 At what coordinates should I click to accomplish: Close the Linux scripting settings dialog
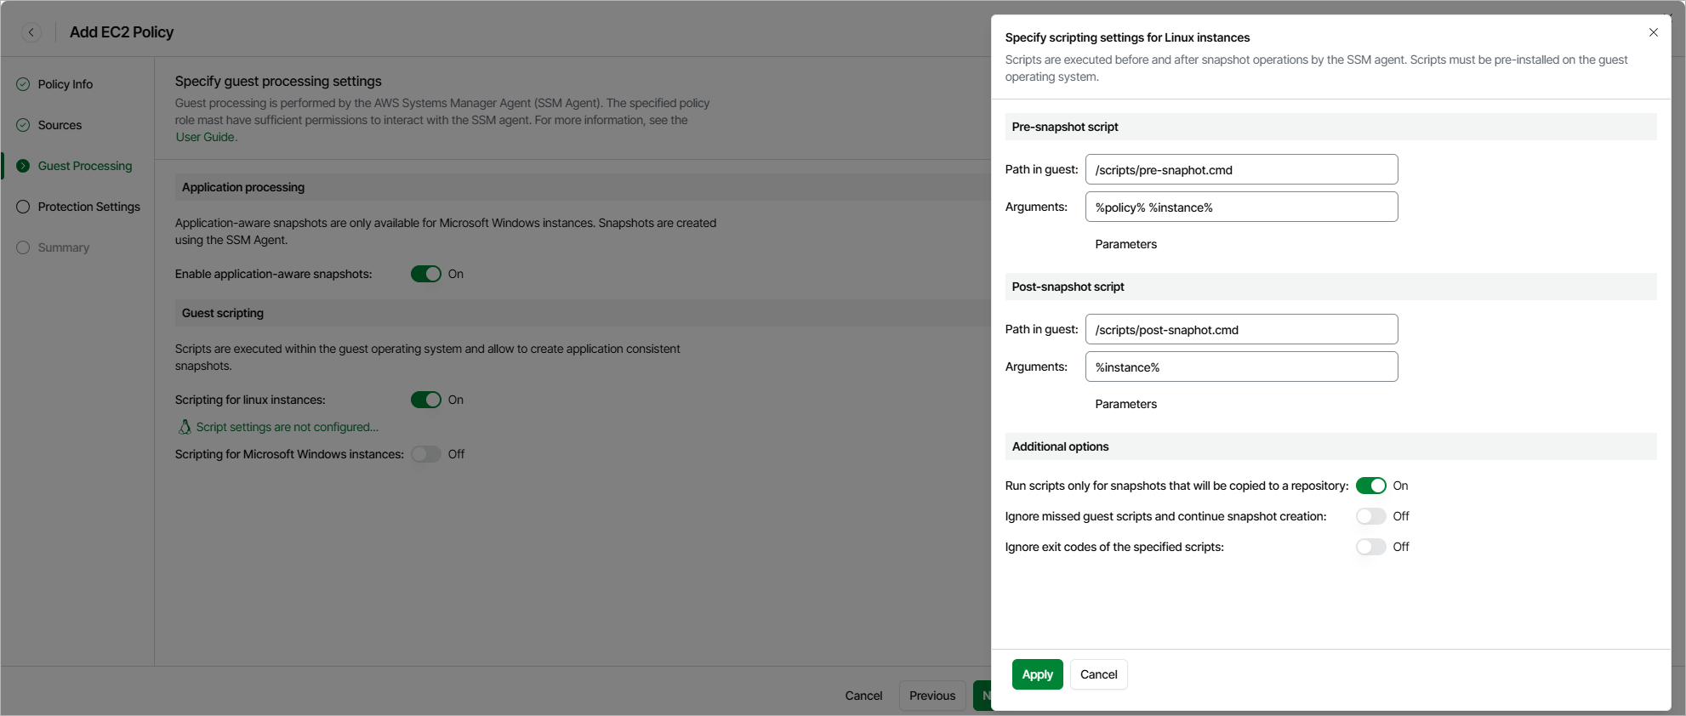click(x=1653, y=32)
